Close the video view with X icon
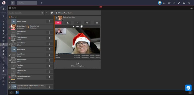This screenshot has height=95, width=194. tap(73, 26)
